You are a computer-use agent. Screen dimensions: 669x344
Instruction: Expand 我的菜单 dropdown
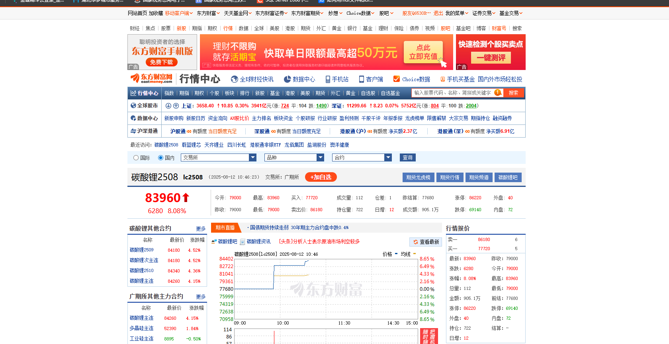(457, 13)
